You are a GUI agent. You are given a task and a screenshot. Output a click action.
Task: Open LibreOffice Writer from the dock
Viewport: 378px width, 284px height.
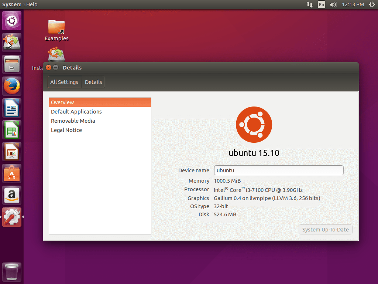[x=12, y=108]
